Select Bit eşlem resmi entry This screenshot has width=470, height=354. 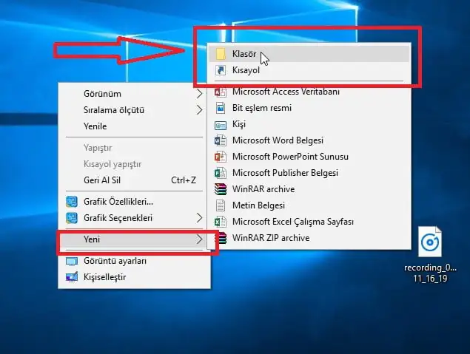[x=309, y=108]
